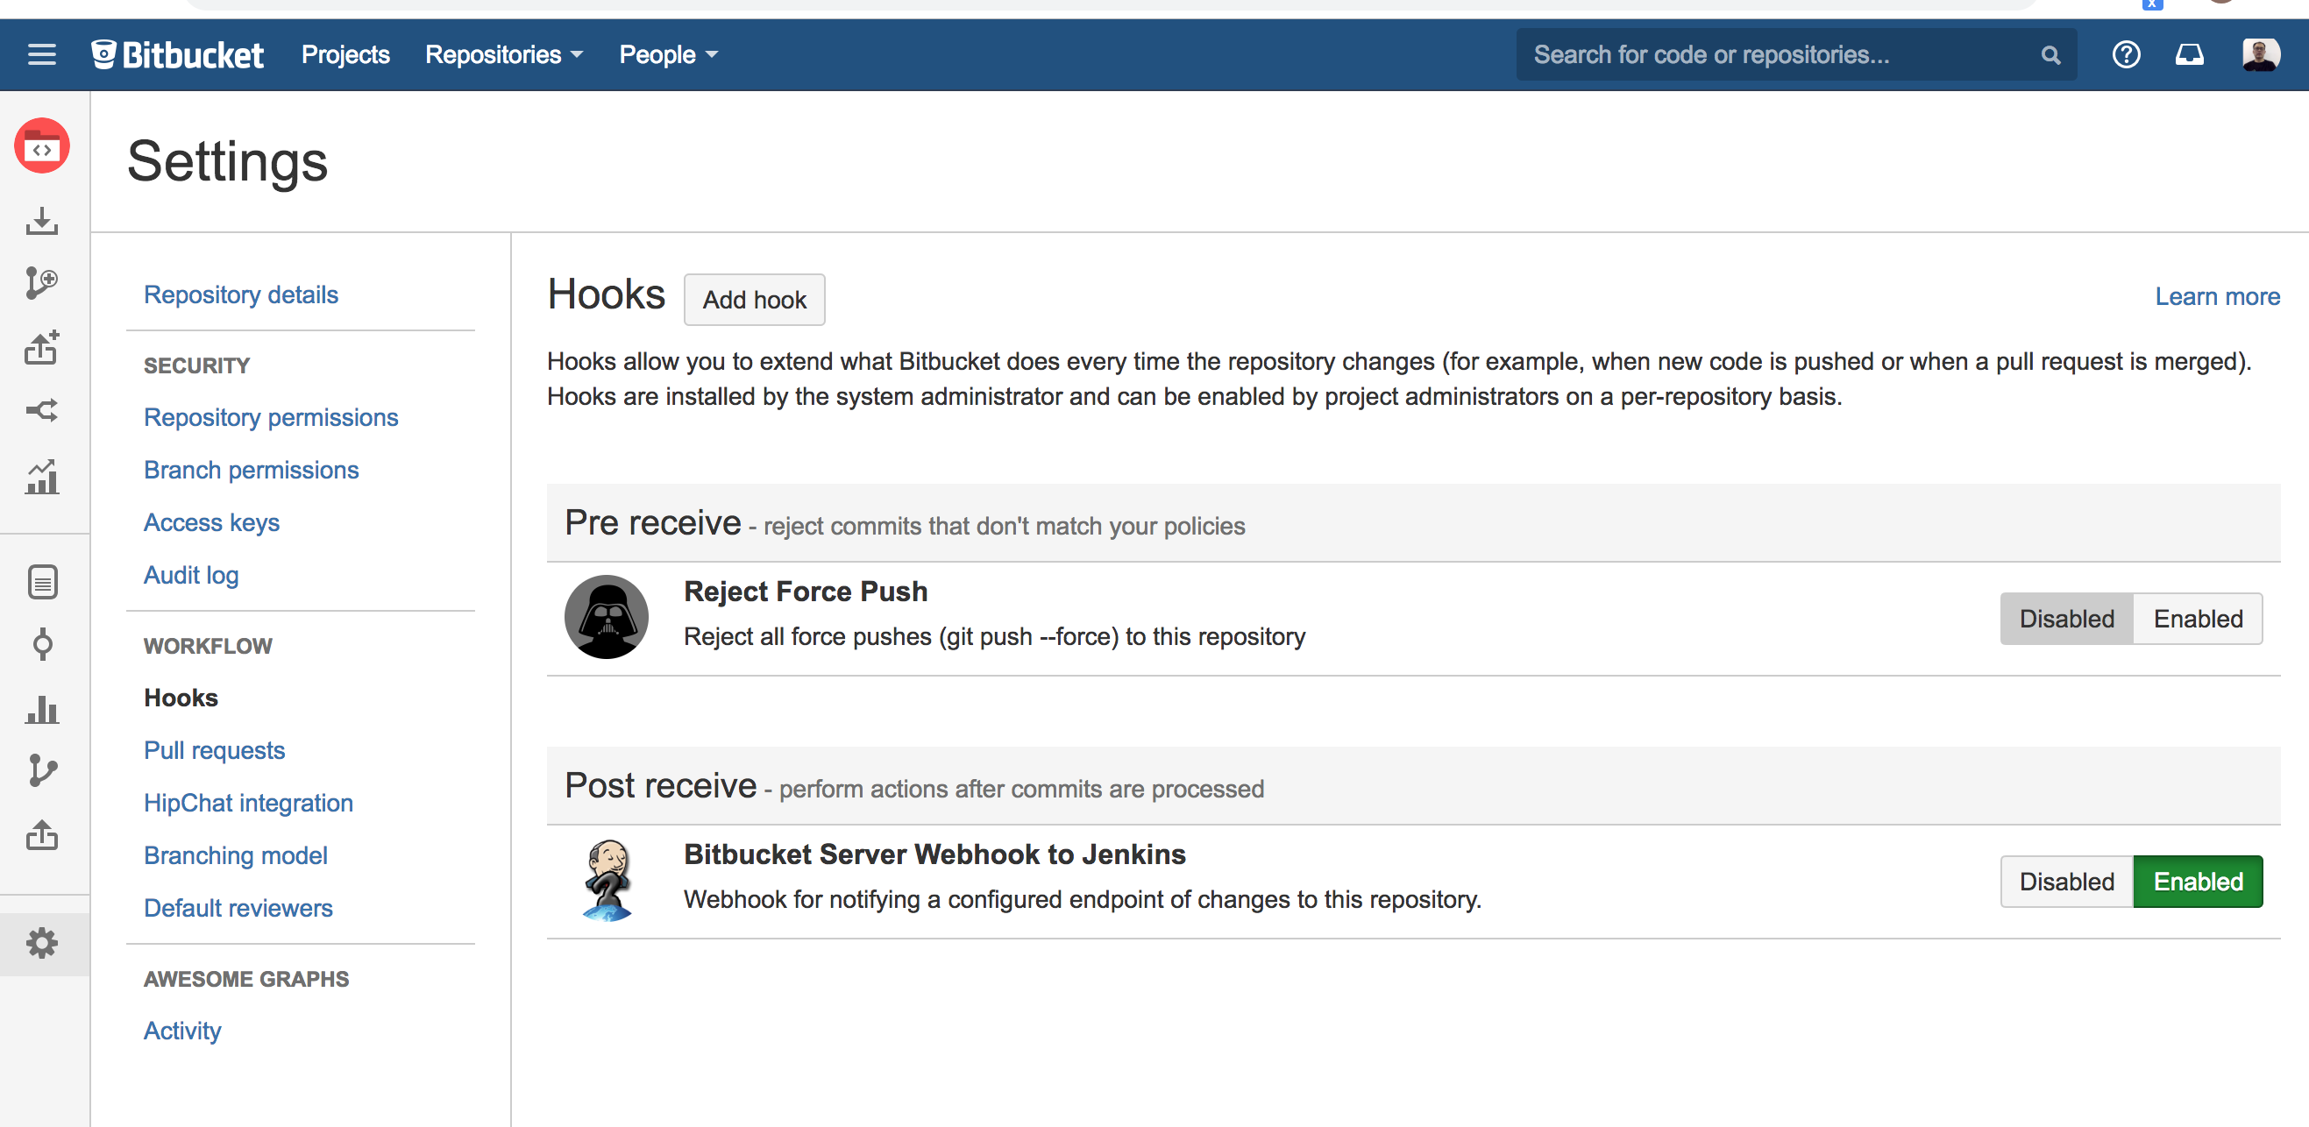Click the source file sidebar icon
The width and height of the screenshot is (2309, 1127).
[x=41, y=582]
